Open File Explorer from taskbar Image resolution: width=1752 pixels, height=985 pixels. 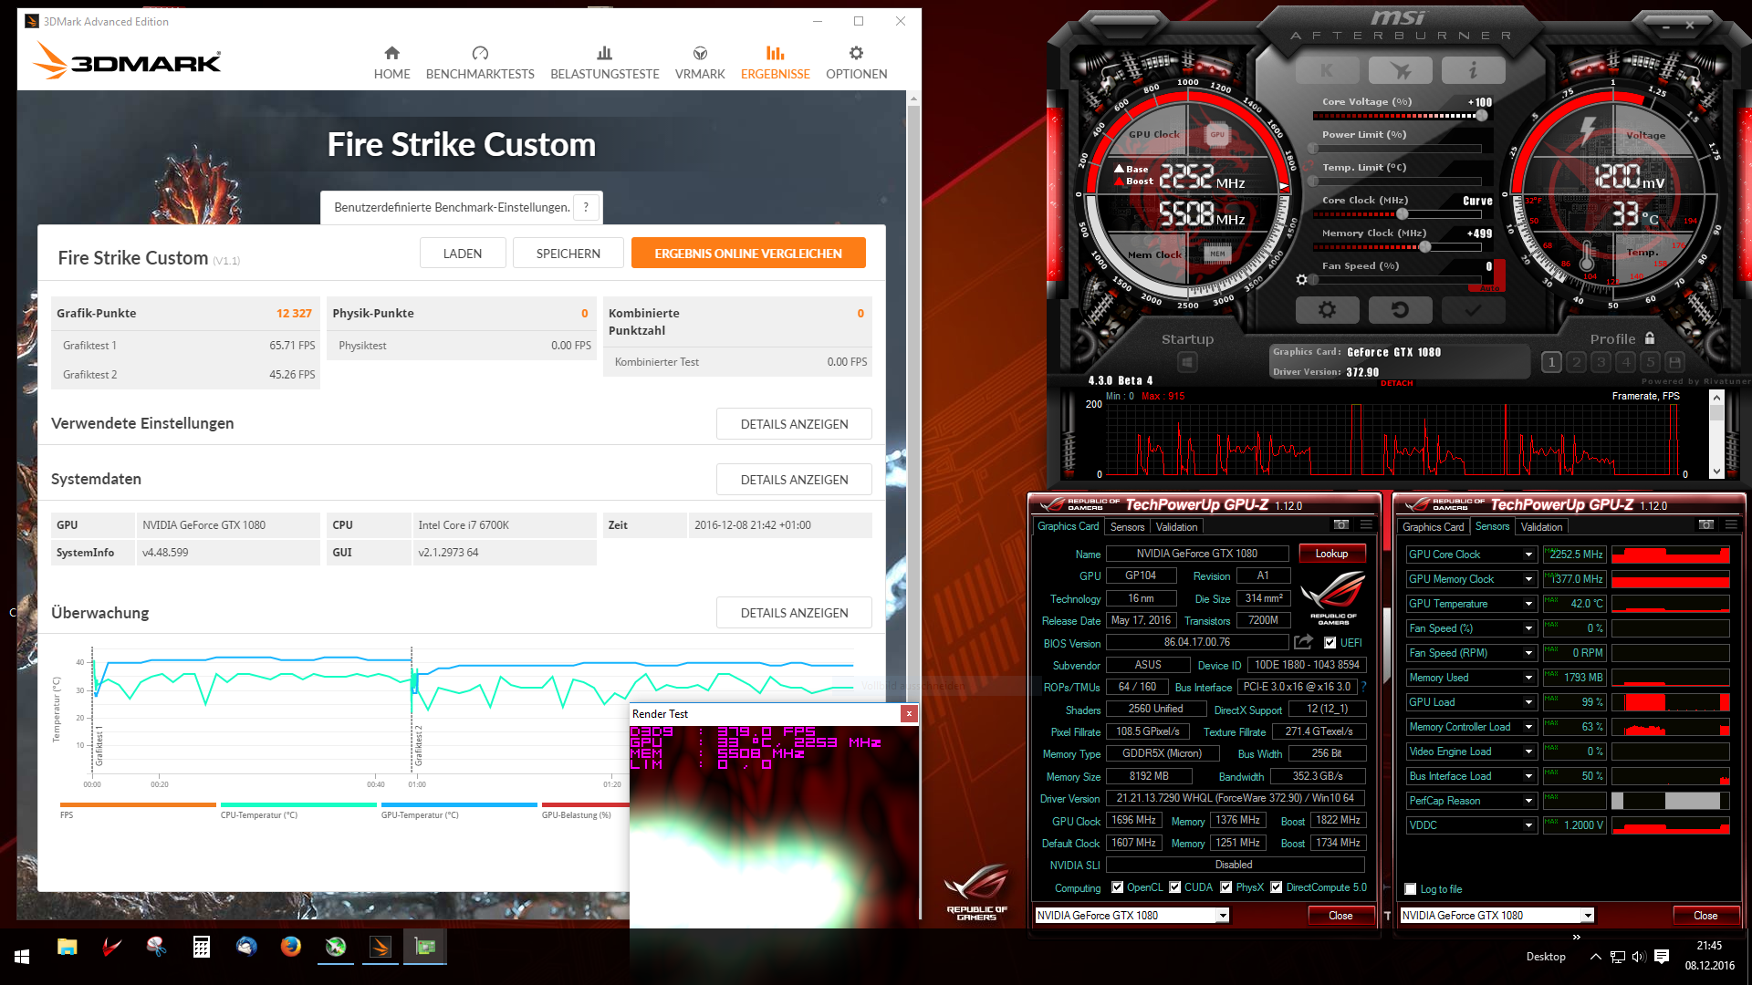pyautogui.click(x=67, y=947)
